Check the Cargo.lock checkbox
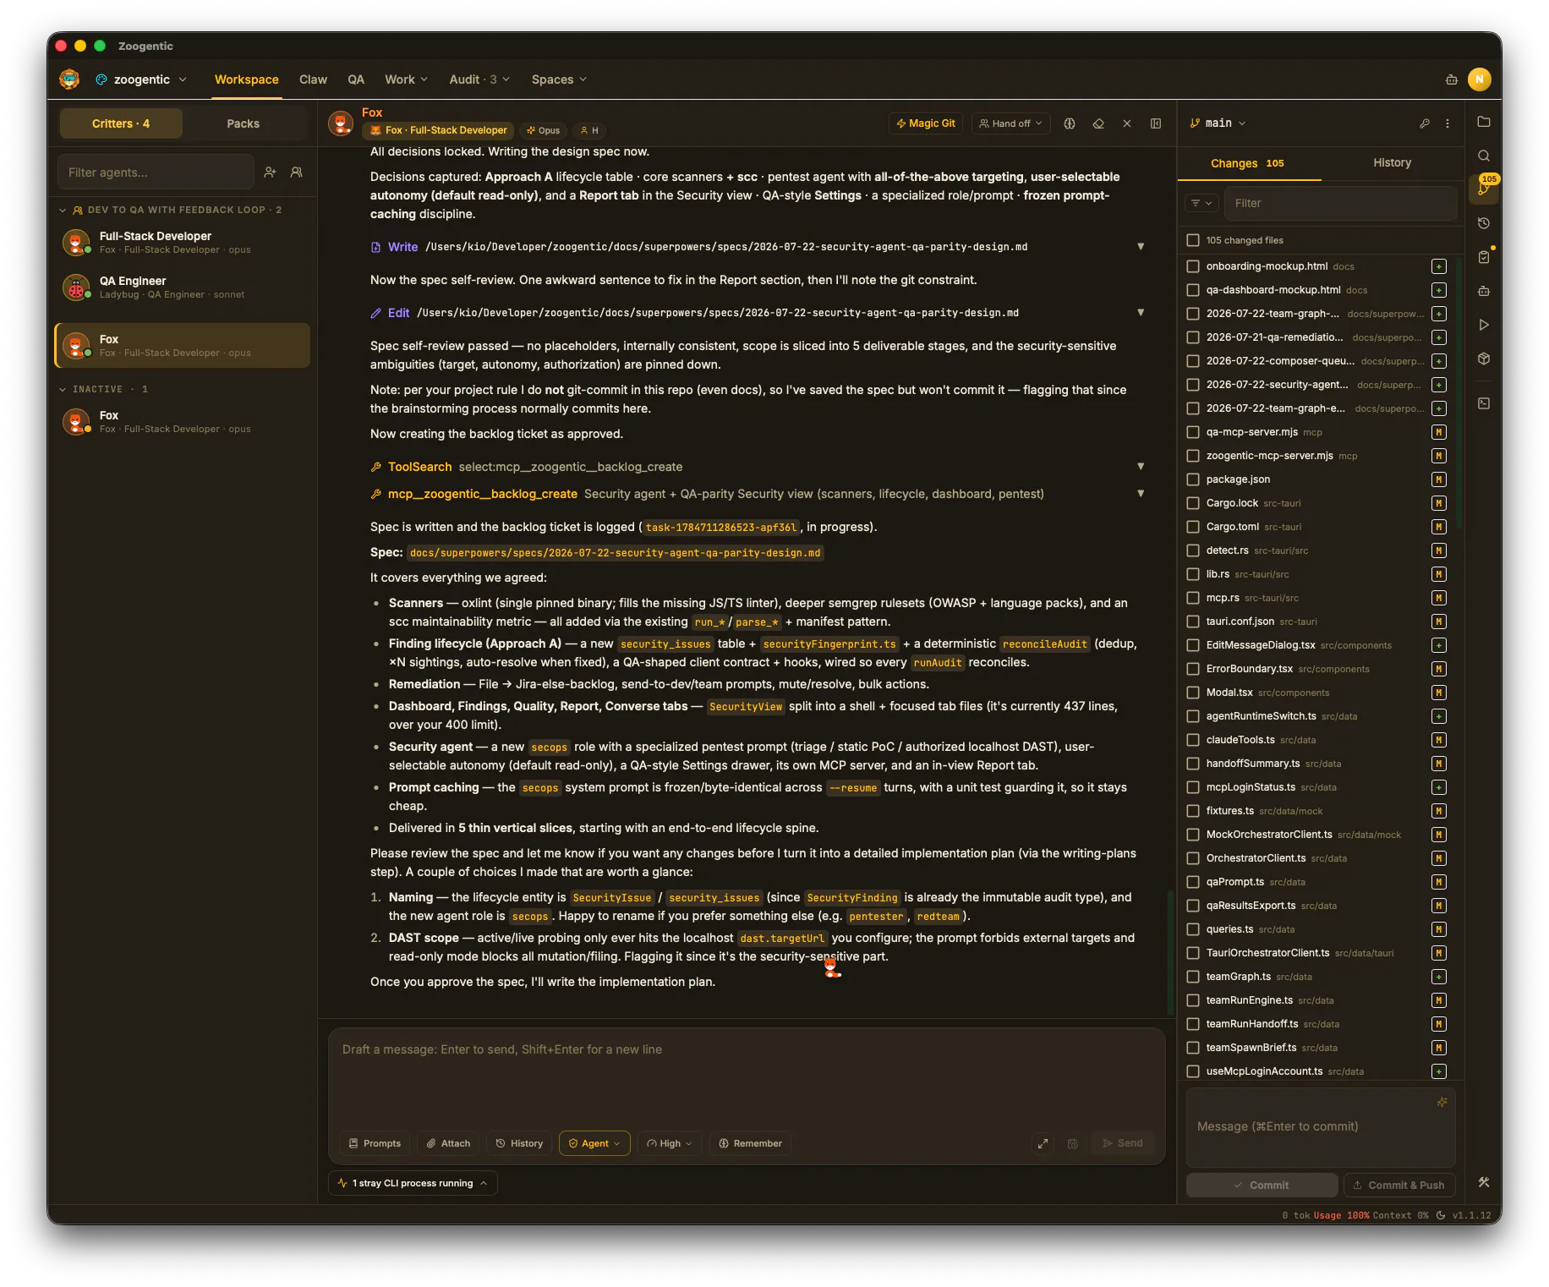This screenshot has height=1287, width=1549. click(x=1193, y=503)
